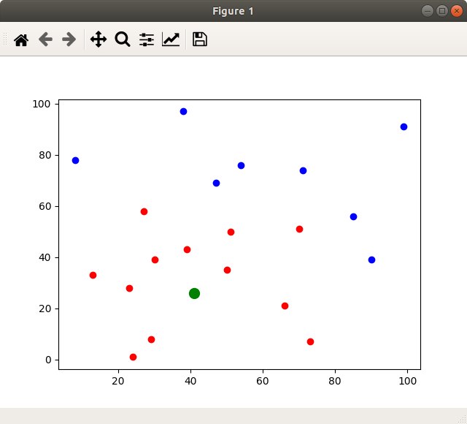Screen dimensions: 467x424
Task: Click the red point at lowest y
Action: pyautogui.click(x=133, y=357)
